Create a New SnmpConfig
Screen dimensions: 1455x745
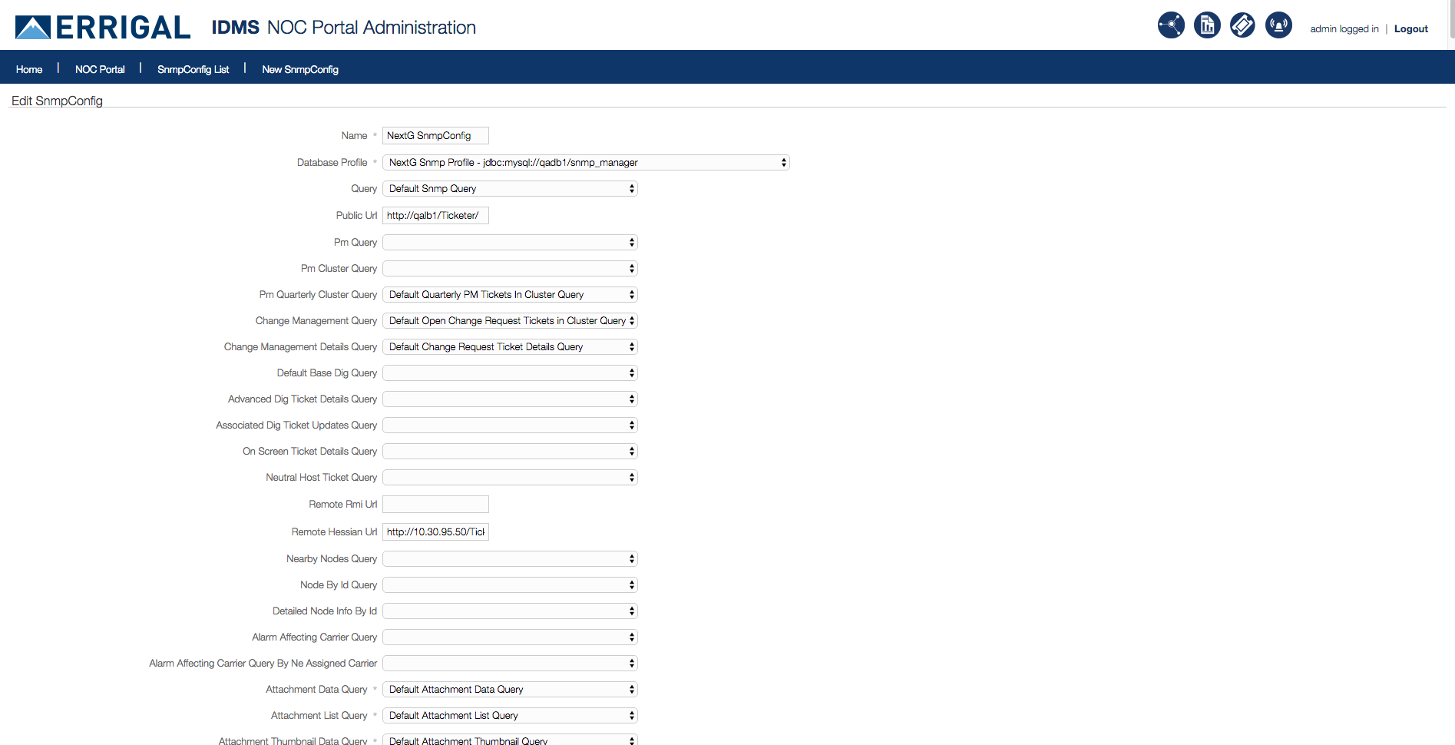(300, 69)
